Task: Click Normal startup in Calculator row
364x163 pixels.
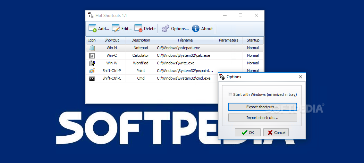Action: pyautogui.click(x=253, y=56)
